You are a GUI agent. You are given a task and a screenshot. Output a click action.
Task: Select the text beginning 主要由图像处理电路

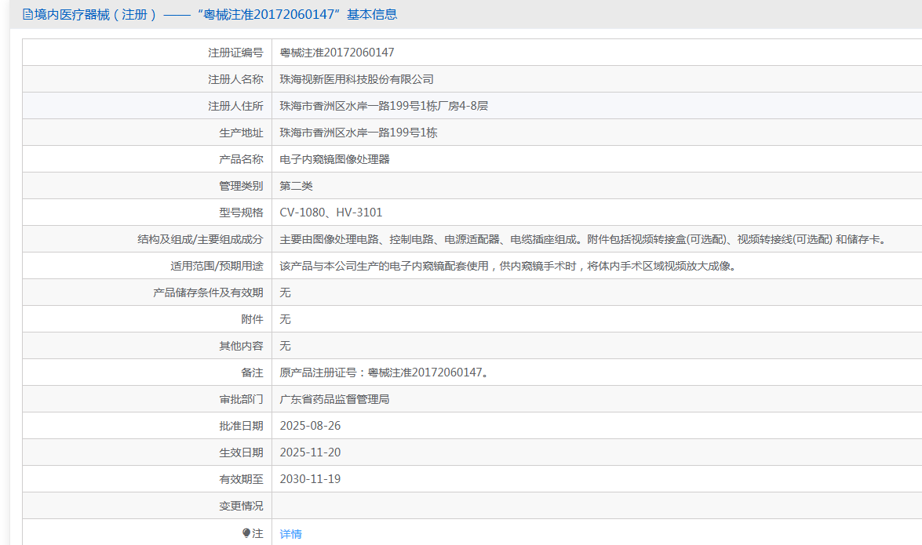click(585, 239)
